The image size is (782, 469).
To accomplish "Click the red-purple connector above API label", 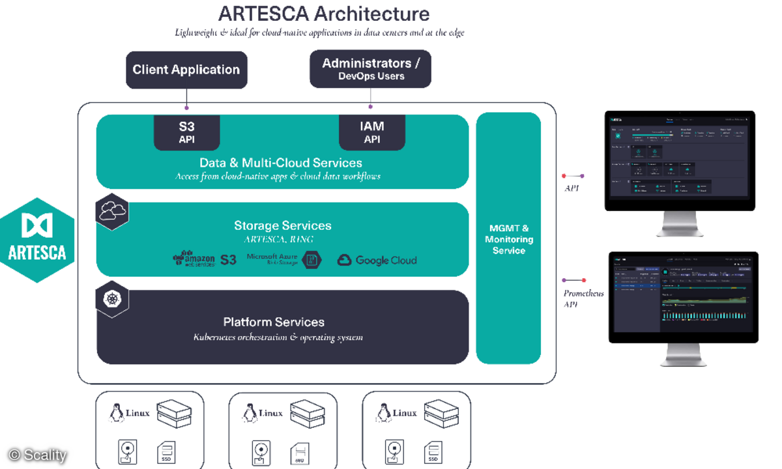I will pyautogui.click(x=573, y=176).
